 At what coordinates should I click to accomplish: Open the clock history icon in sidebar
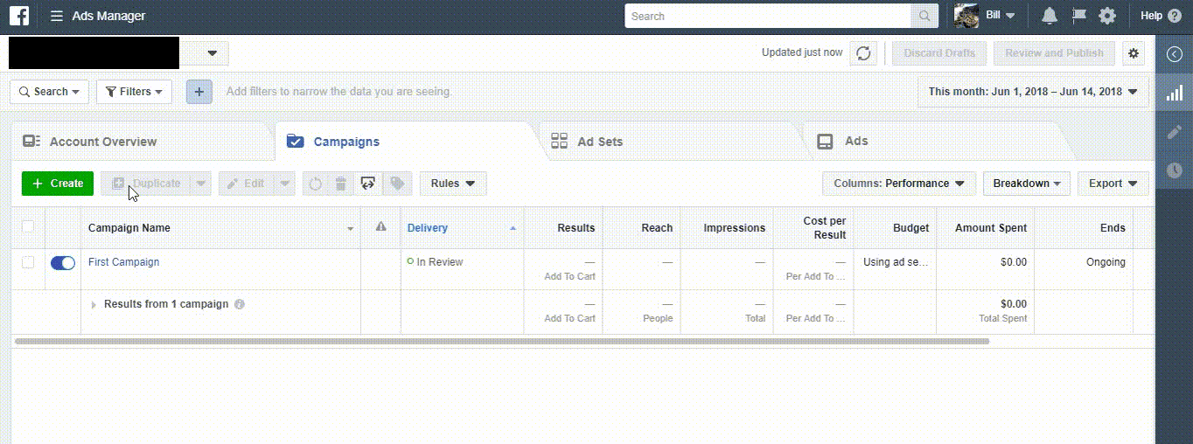tap(1175, 170)
